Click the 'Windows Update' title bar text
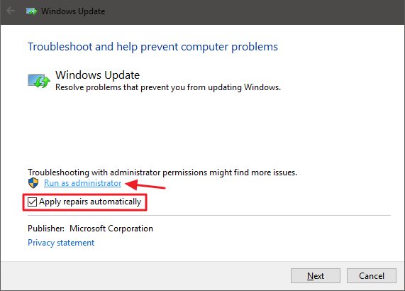The width and height of the screenshot is (405, 291). (x=73, y=11)
